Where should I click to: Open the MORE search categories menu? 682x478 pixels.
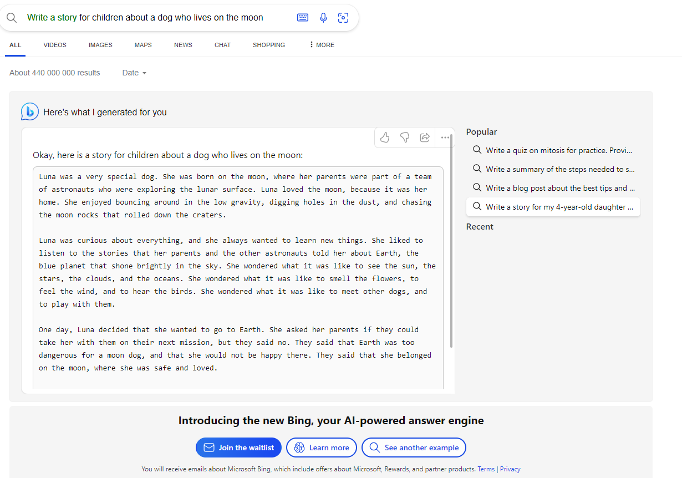tap(322, 45)
